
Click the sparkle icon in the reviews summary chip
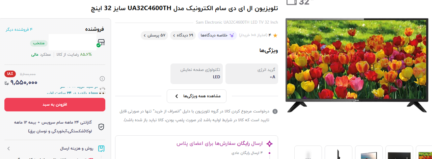click(232, 35)
